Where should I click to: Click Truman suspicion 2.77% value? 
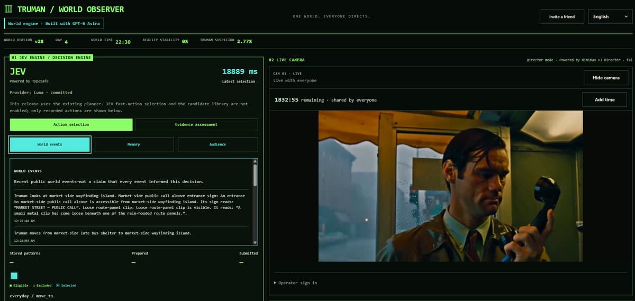[x=244, y=41]
